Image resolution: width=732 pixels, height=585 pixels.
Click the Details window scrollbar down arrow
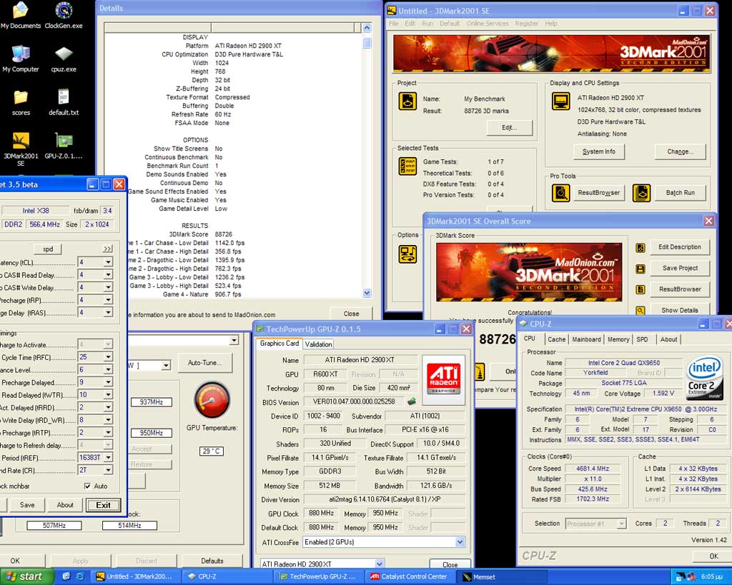[367, 294]
